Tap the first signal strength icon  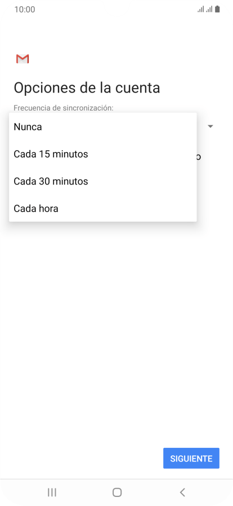201,10
